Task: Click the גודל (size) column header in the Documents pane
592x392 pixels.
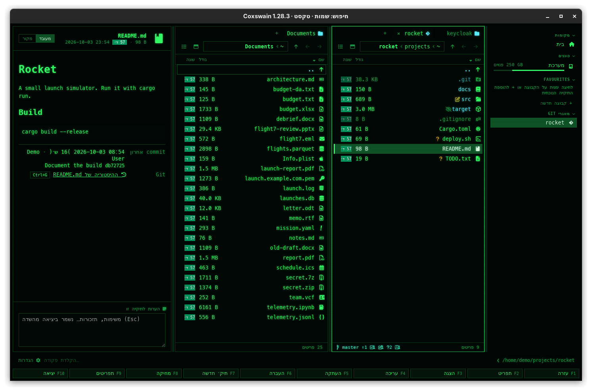Action: pos(203,60)
